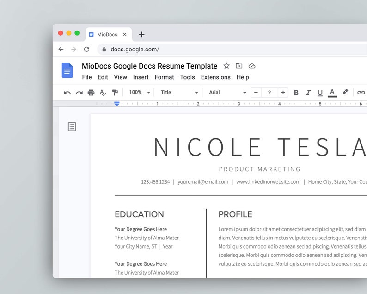Screen dimensions: 367x294
Task: Click www.linkedinorwebsite.com text
Action: (268, 182)
